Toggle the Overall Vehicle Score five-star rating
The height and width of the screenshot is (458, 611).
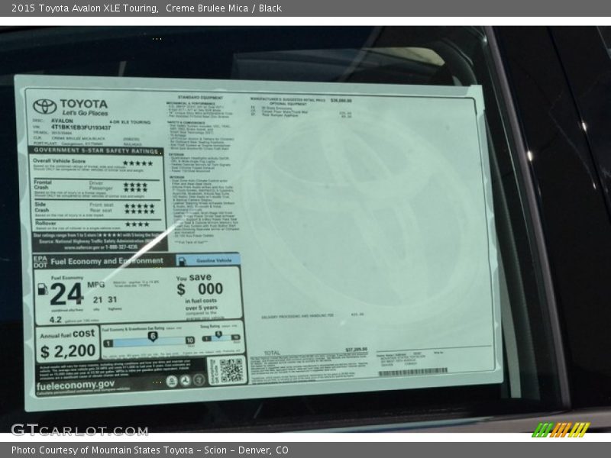[x=138, y=163]
